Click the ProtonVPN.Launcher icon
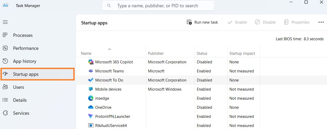The height and width of the screenshot is (129, 327). coord(91,117)
